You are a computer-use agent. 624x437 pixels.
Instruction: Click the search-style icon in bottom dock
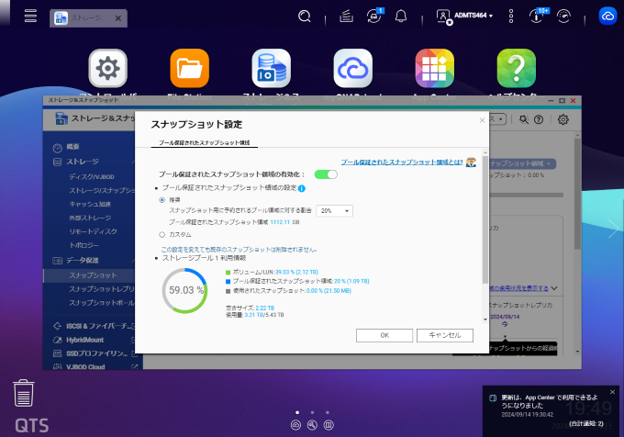[x=312, y=425]
